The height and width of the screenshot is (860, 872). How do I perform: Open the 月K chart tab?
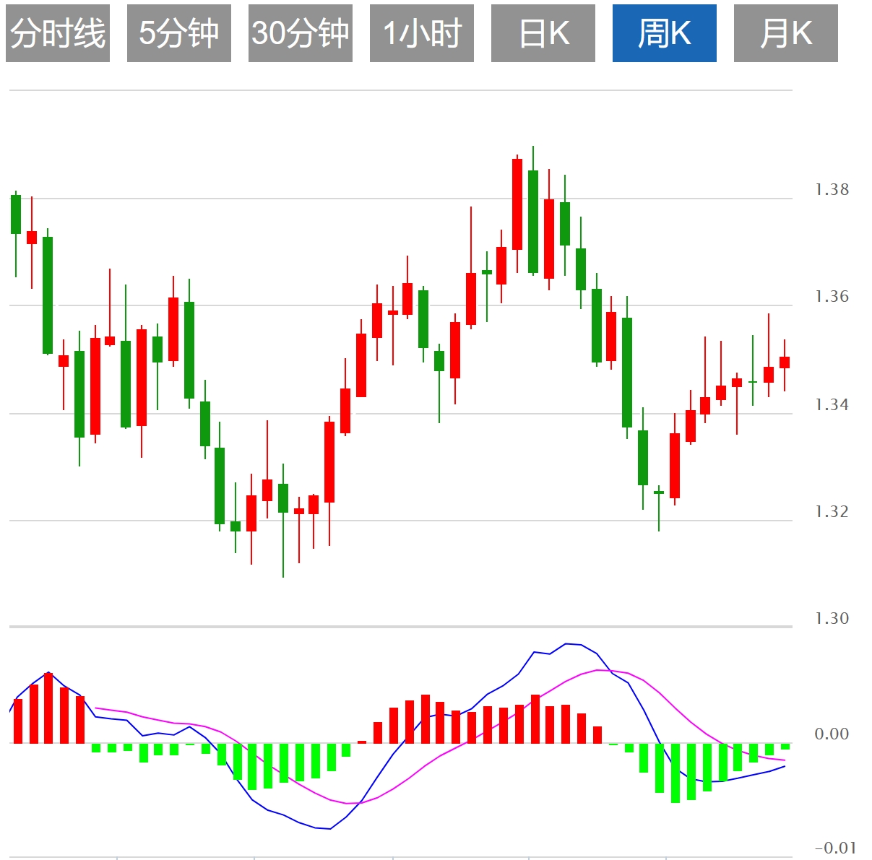[786, 33]
